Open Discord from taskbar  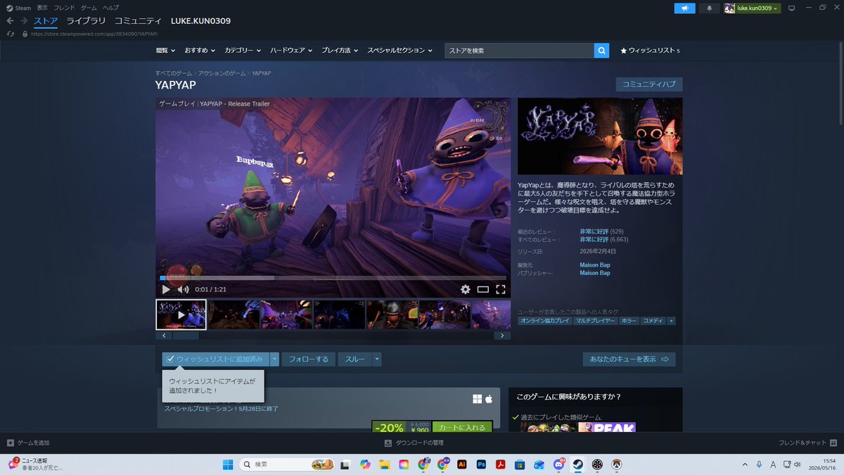558,464
